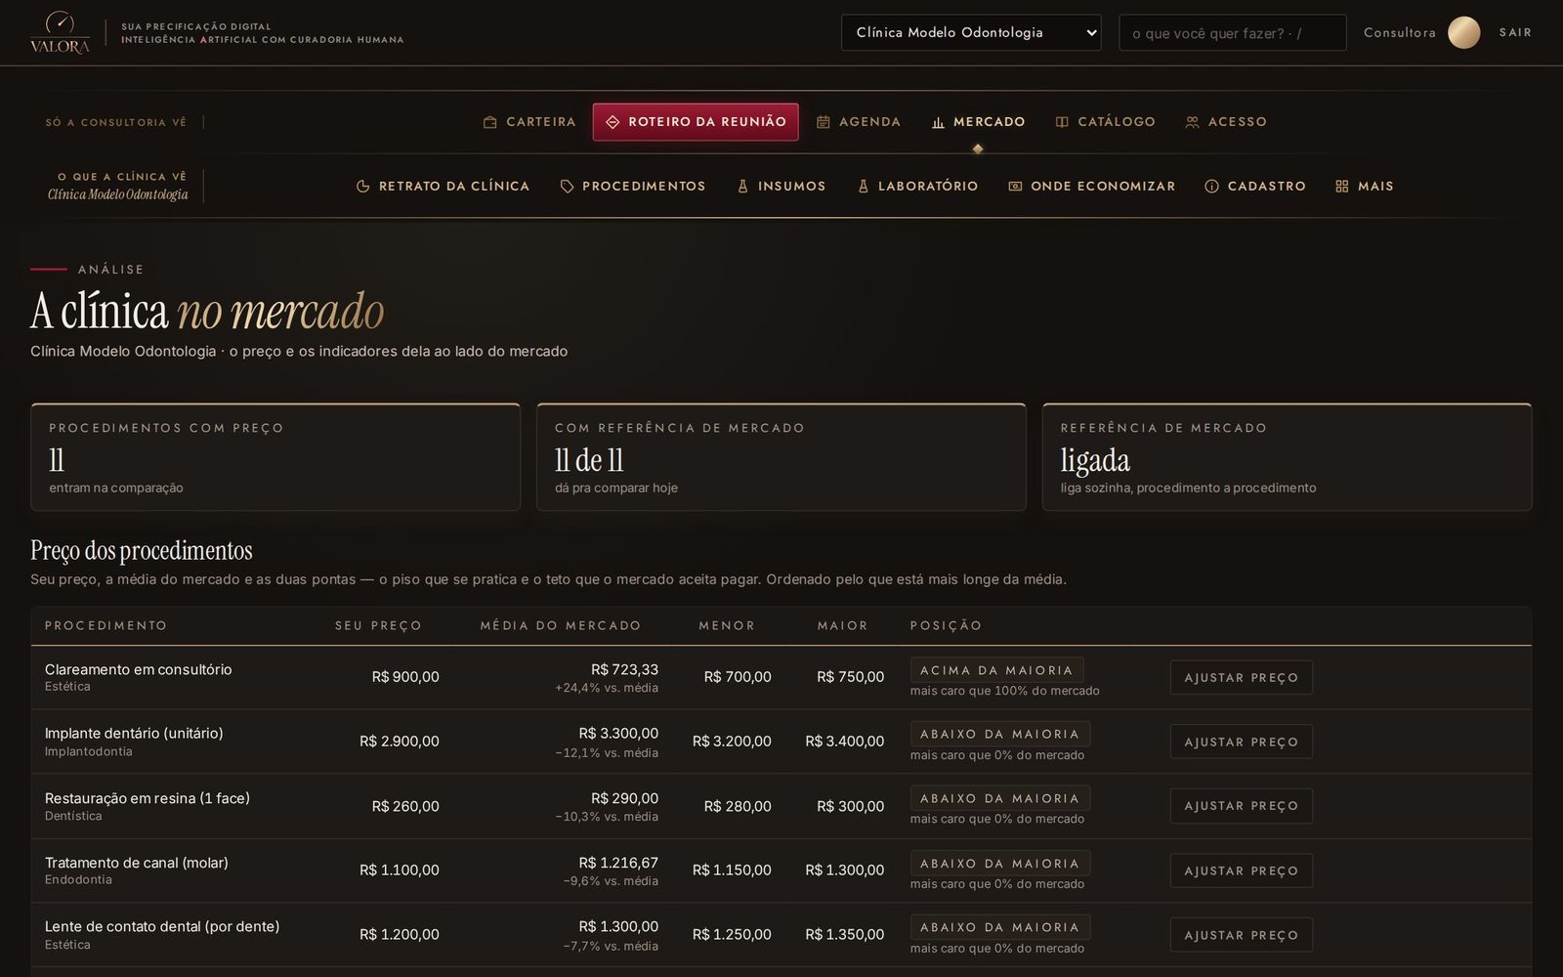This screenshot has width=1563, height=977.
Task: Adjust price for Tratamento de canal (molar)
Action: tap(1242, 871)
